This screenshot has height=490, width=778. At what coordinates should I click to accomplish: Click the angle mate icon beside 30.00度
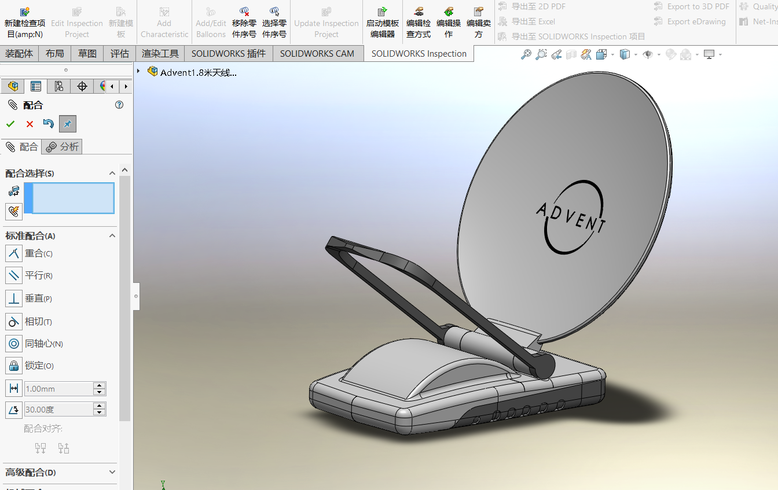(x=14, y=410)
